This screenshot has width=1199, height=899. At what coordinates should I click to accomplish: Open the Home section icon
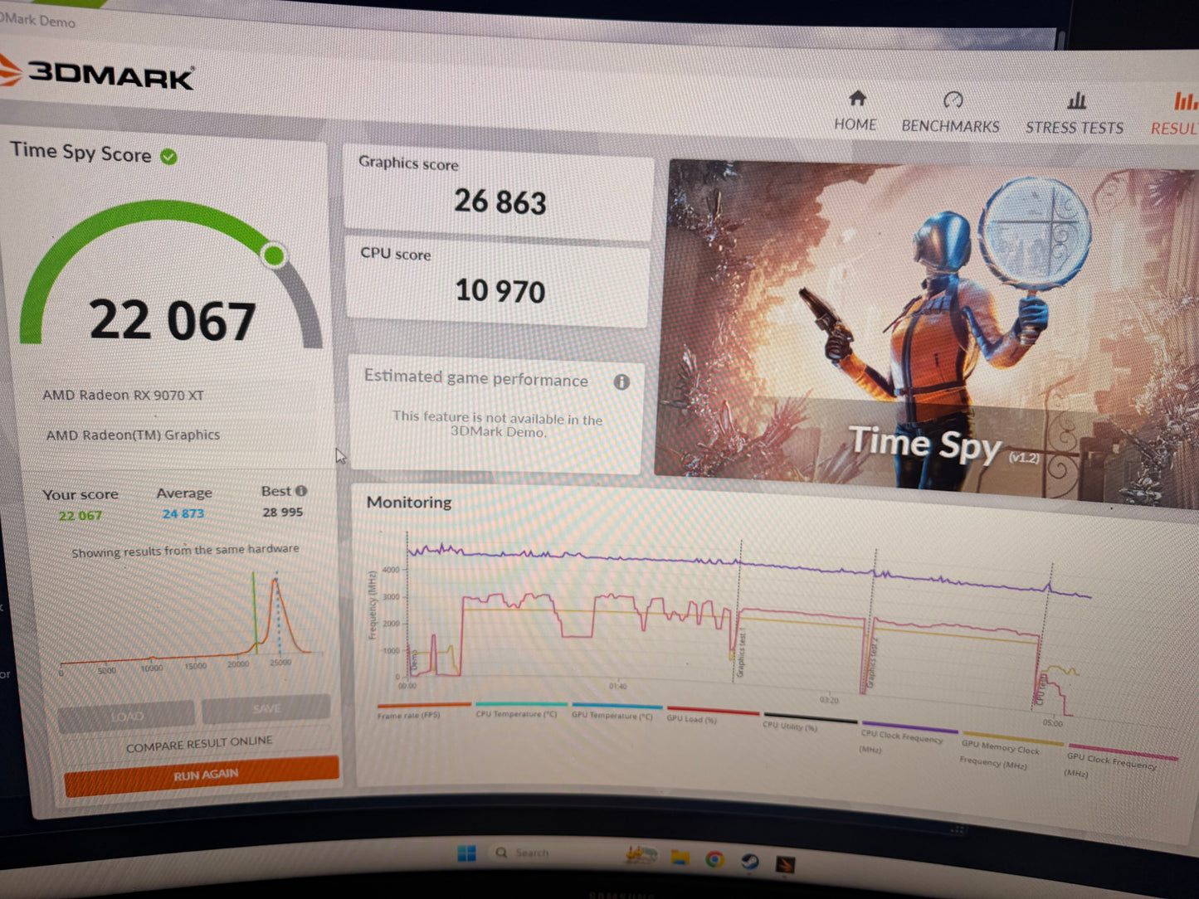857,99
